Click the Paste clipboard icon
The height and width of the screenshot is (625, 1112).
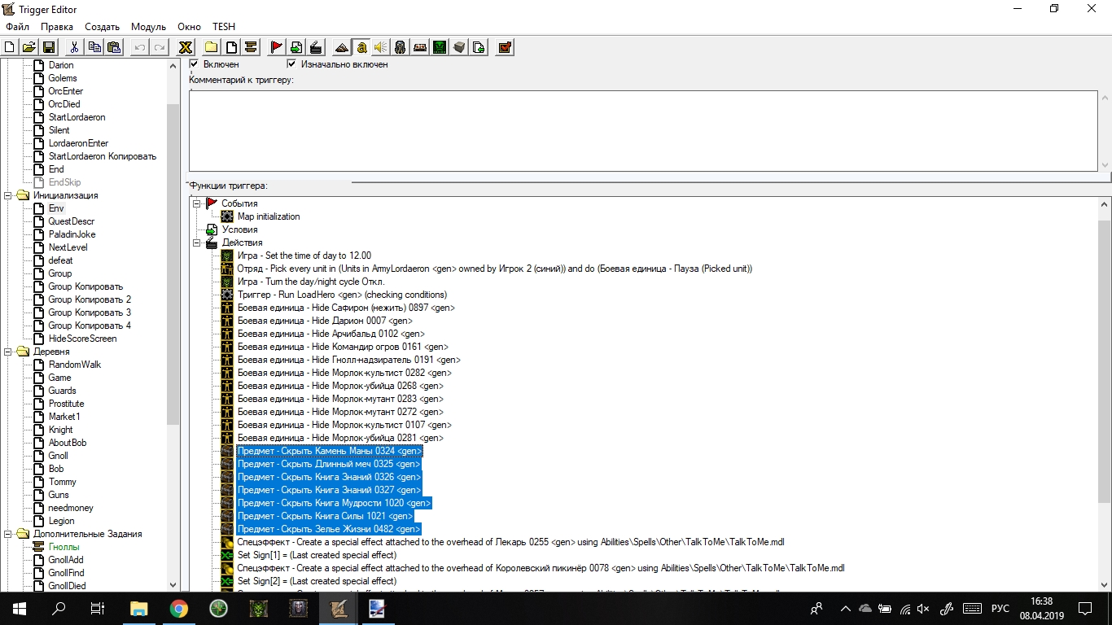coord(114,47)
